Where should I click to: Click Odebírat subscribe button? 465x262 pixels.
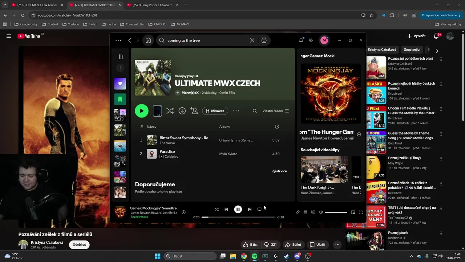click(x=79, y=245)
